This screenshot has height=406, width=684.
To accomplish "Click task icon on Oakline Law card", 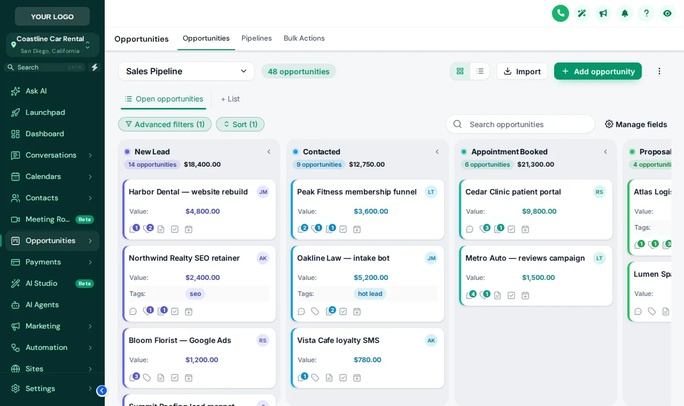I will pos(343,311).
